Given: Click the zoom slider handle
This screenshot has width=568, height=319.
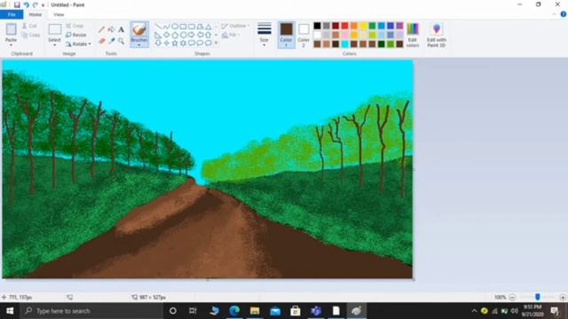Looking at the screenshot, I should pyautogui.click(x=538, y=297).
